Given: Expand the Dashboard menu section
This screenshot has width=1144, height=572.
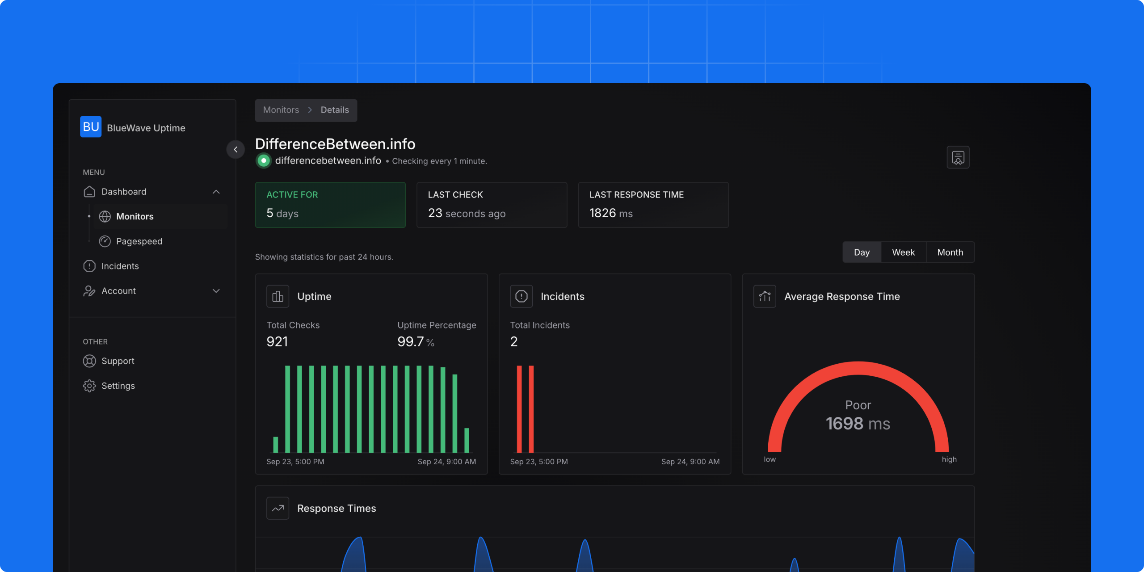Looking at the screenshot, I should 217,191.
